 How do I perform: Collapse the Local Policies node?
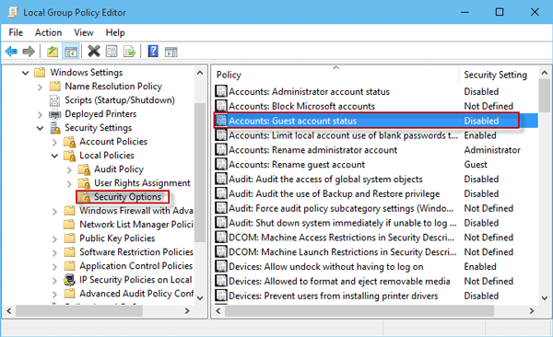[54, 156]
